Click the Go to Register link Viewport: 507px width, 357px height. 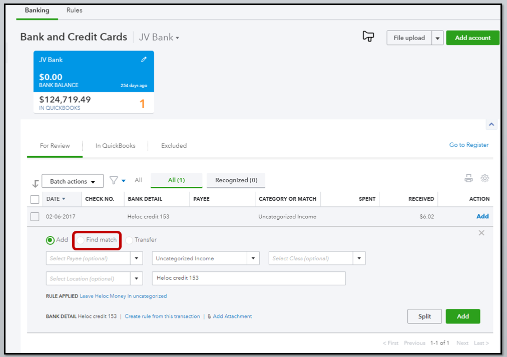(x=469, y=145)
